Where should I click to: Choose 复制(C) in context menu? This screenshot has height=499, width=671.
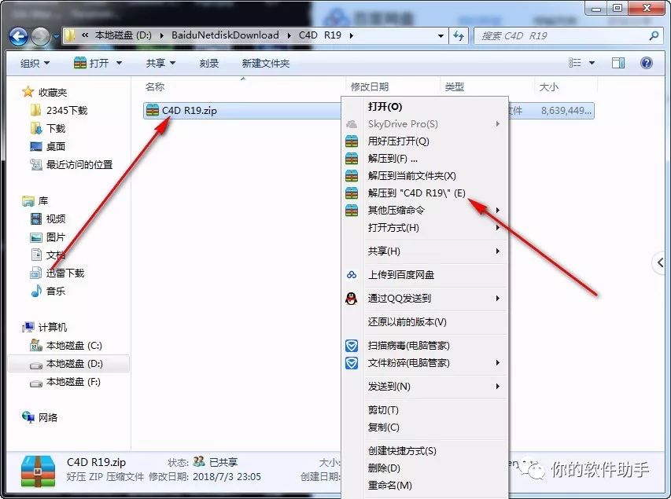pyautogui.click(x=425, y=427)
